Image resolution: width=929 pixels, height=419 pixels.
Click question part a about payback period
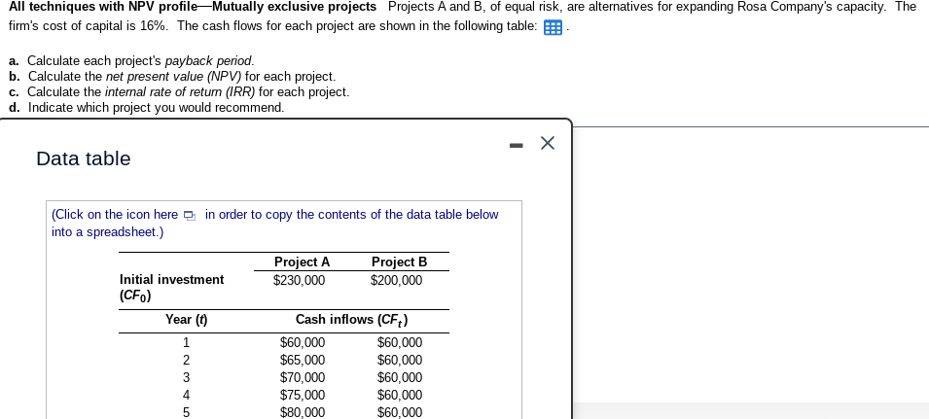[x=131, y=61]
